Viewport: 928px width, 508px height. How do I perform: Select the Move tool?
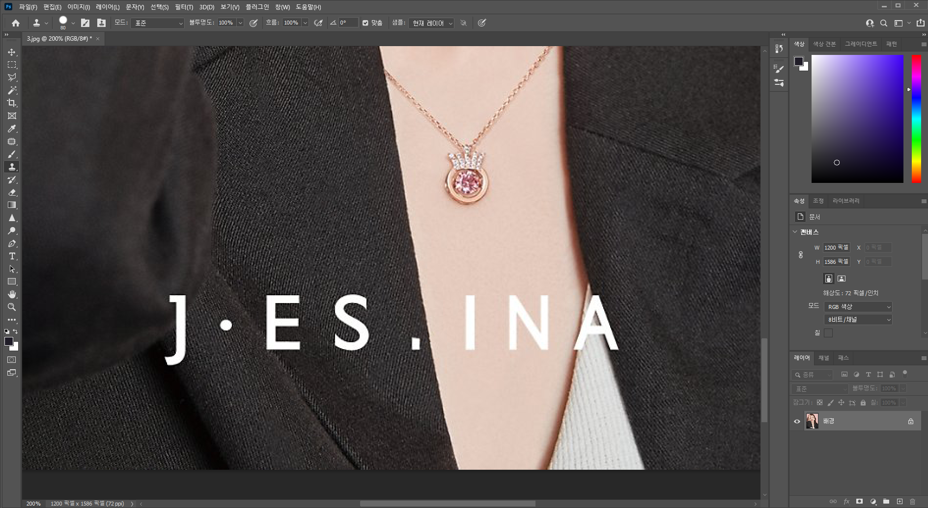pyautogui.click(x=12, y=52)
